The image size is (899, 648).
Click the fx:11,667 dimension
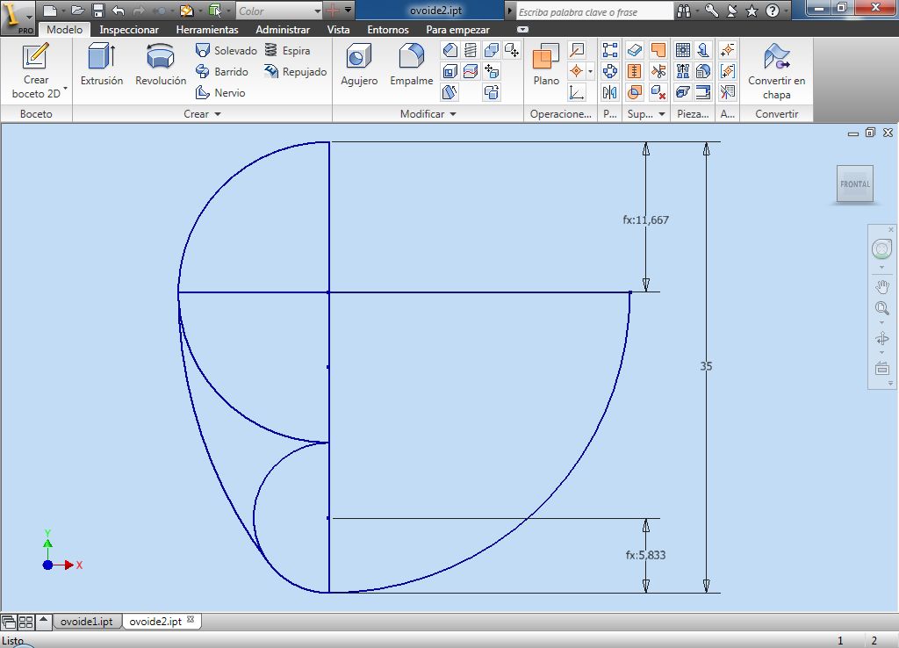point(645,220)
